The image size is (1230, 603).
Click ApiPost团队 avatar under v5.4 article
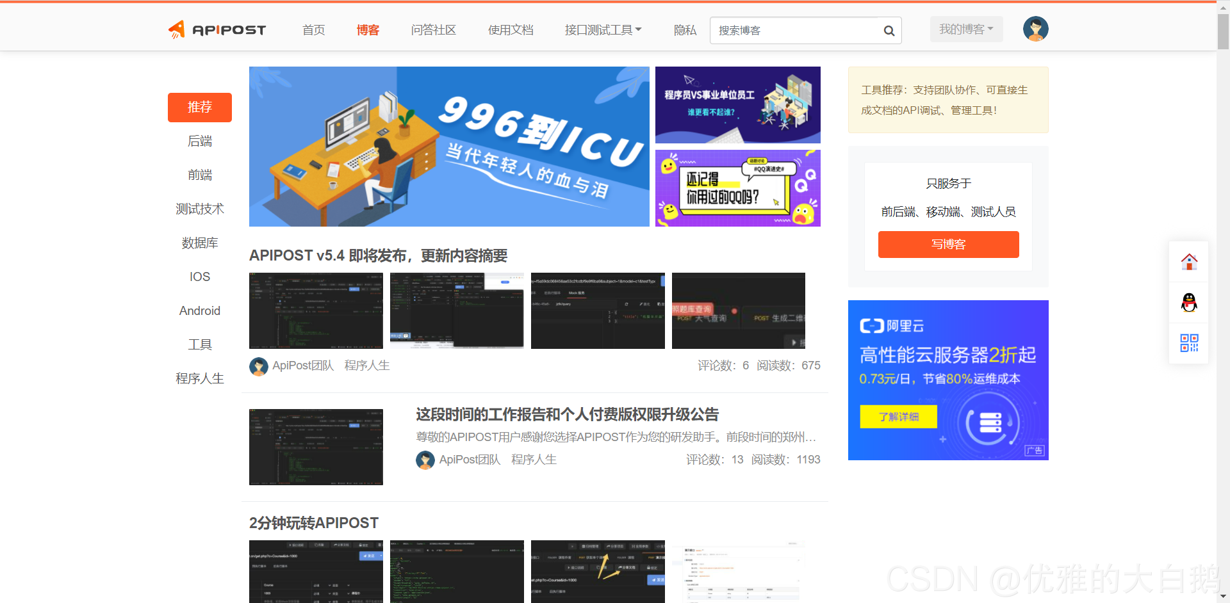tap(259, 366)
